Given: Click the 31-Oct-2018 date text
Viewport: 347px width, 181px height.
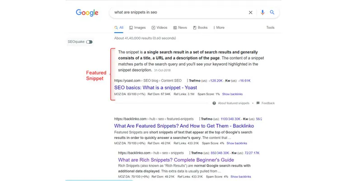Looking at the screenshot, I should pyautogui.click(x=162, y=70).
